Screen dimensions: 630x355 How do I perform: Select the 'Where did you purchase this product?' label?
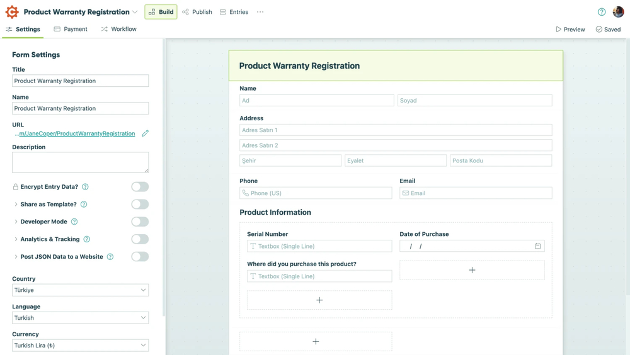click(302, 264)
